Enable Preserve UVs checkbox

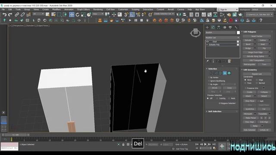pyautogui.click(x=245, y=88)
